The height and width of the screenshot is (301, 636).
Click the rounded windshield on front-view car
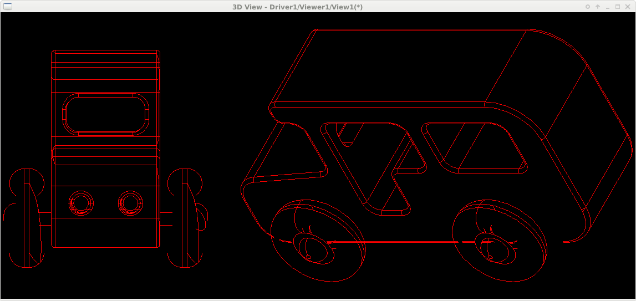click(x=106, y=114)
